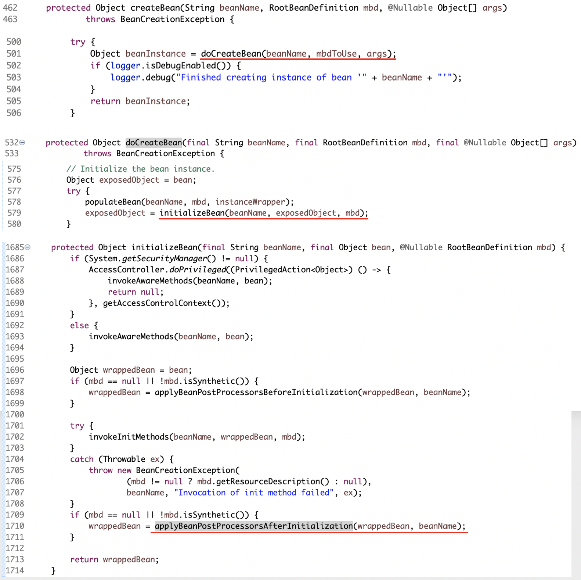Click line number 575 in the gutter

point(14,169)
